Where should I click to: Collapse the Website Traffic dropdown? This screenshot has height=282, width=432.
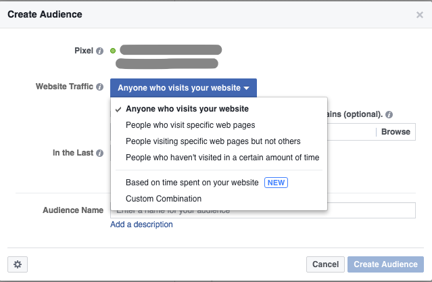pyautogui.click(x=183, y=88)
